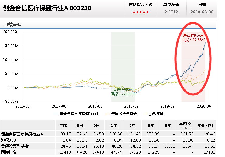The width and height of the screenshot is (225, 157).
Task: Click the YTD peer ranking cell in 同类排名 row
Action: 65,152
